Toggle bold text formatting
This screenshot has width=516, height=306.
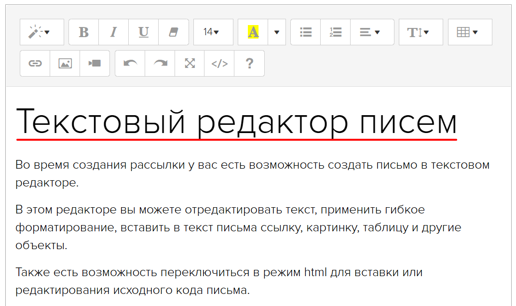84,32
